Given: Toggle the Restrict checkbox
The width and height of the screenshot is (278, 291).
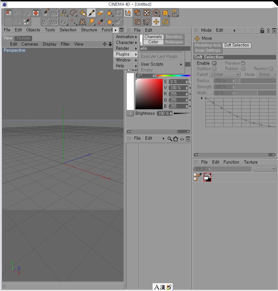Looking at the screenshot, I should (x=271, y=69).
